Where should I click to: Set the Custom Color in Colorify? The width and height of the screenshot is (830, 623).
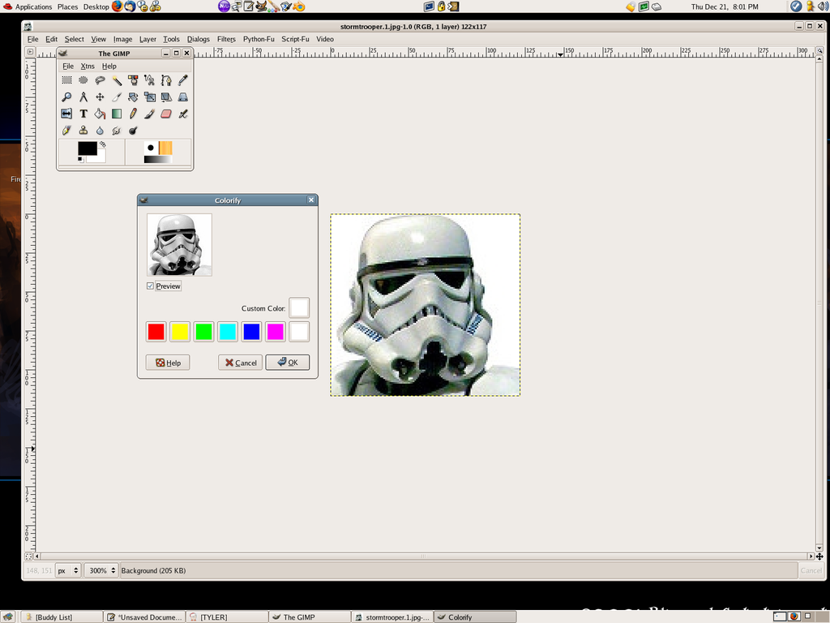coord(298,307)
